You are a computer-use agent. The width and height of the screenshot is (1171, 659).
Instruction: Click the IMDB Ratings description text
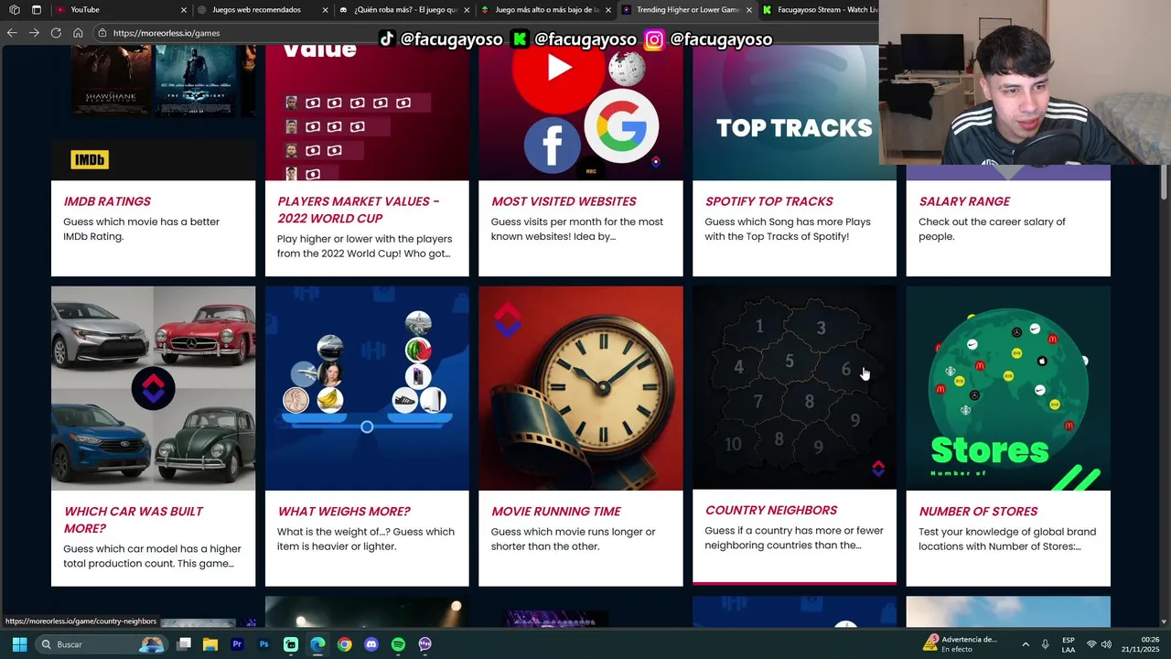point(141,229)
